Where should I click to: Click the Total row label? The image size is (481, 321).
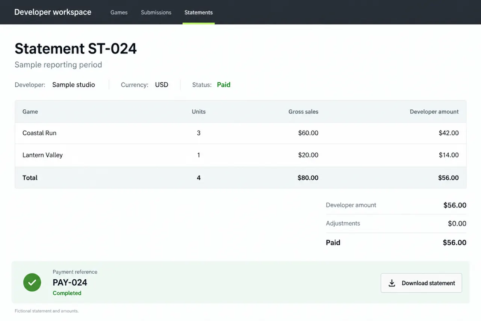30,178
